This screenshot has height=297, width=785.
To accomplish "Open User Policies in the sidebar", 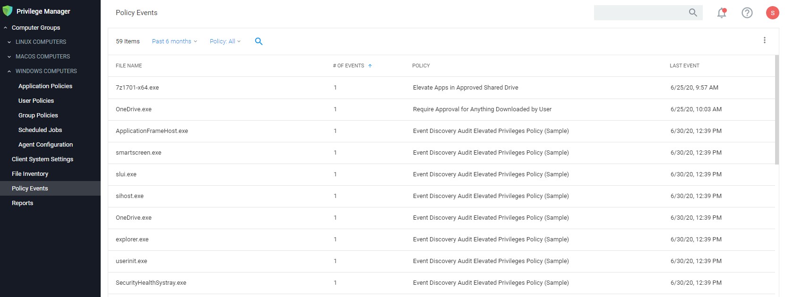I will pos(36,101).
